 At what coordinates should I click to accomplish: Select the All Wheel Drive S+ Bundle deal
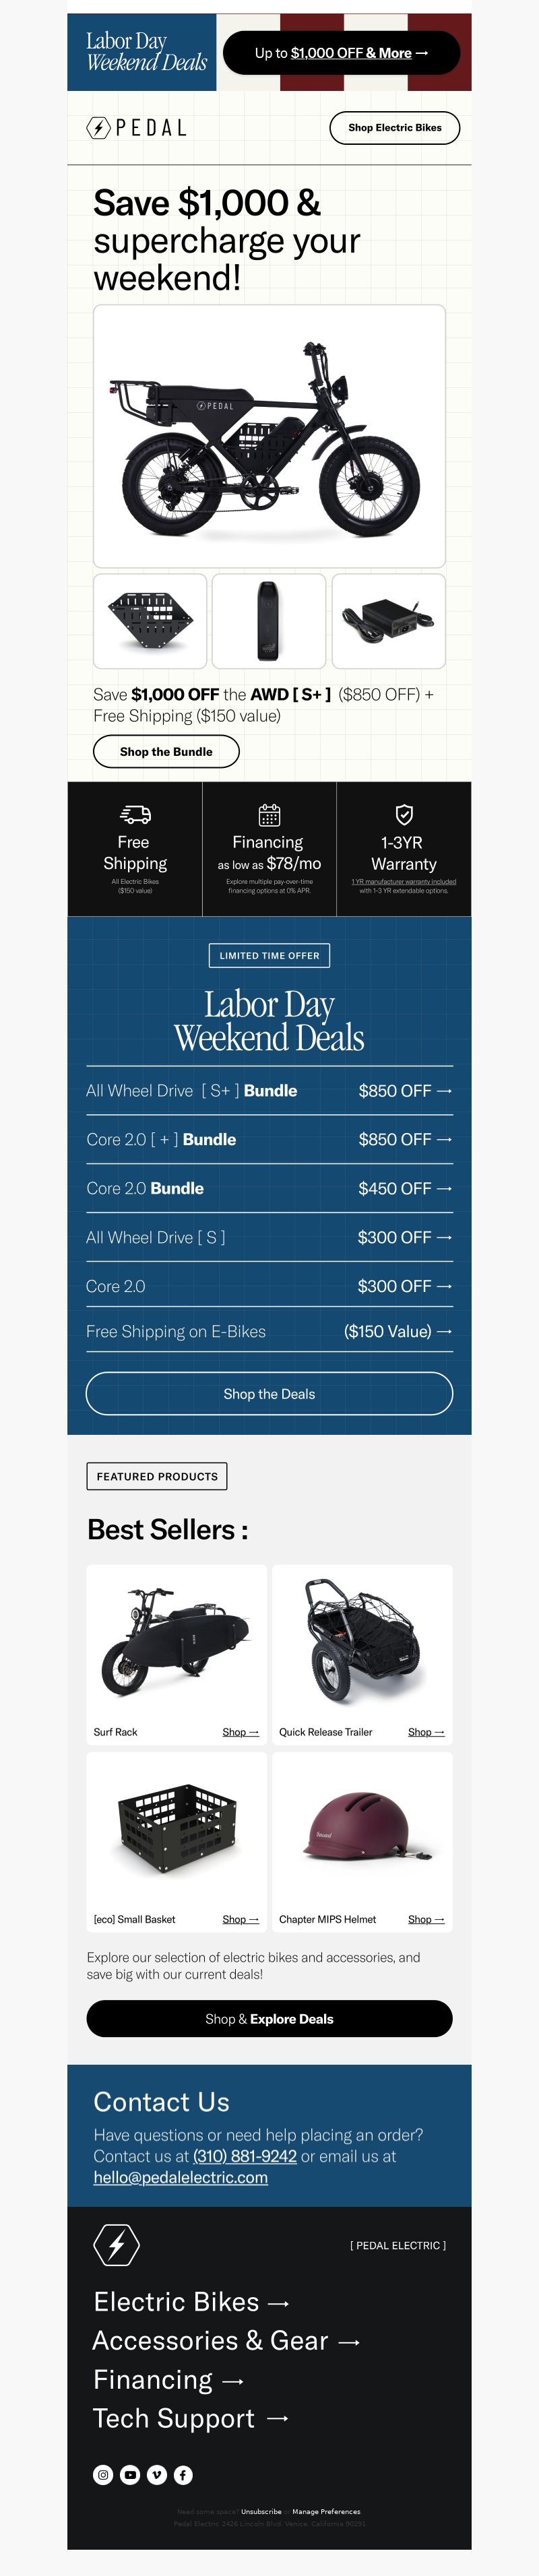269,1091
